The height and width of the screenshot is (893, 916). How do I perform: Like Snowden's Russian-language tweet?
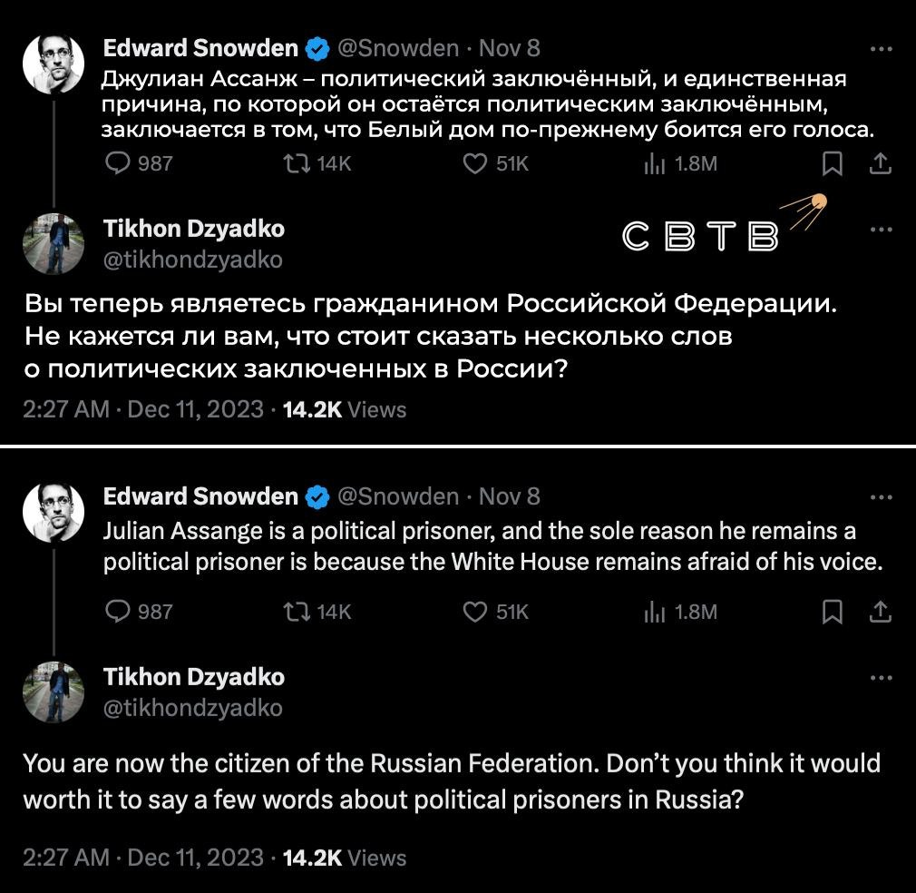click(x=475, y=163)
